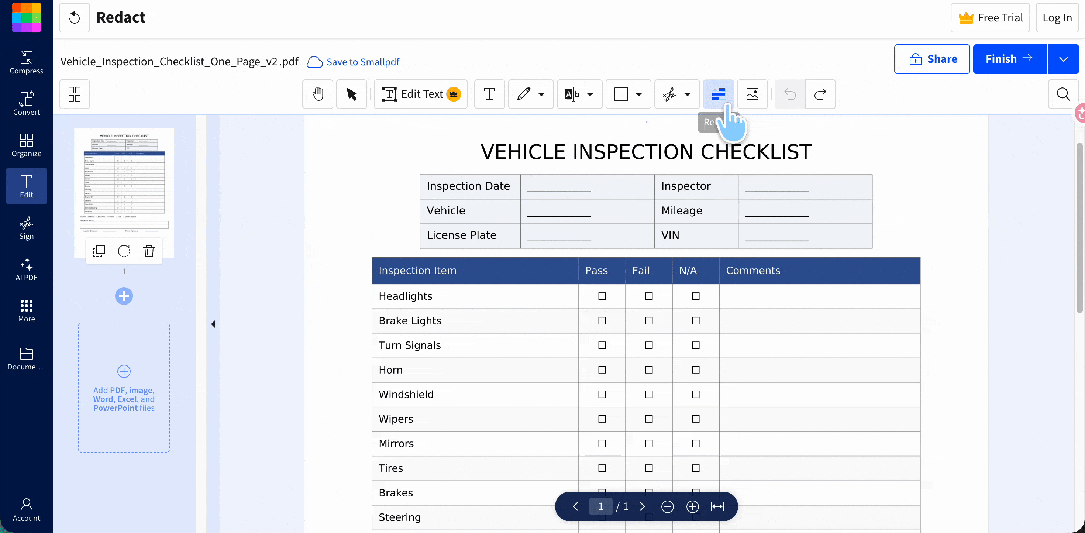Go to the next page

tap(642, 506)
